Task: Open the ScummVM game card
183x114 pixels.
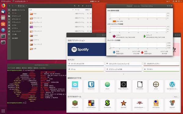Action: tap(107, 105)
